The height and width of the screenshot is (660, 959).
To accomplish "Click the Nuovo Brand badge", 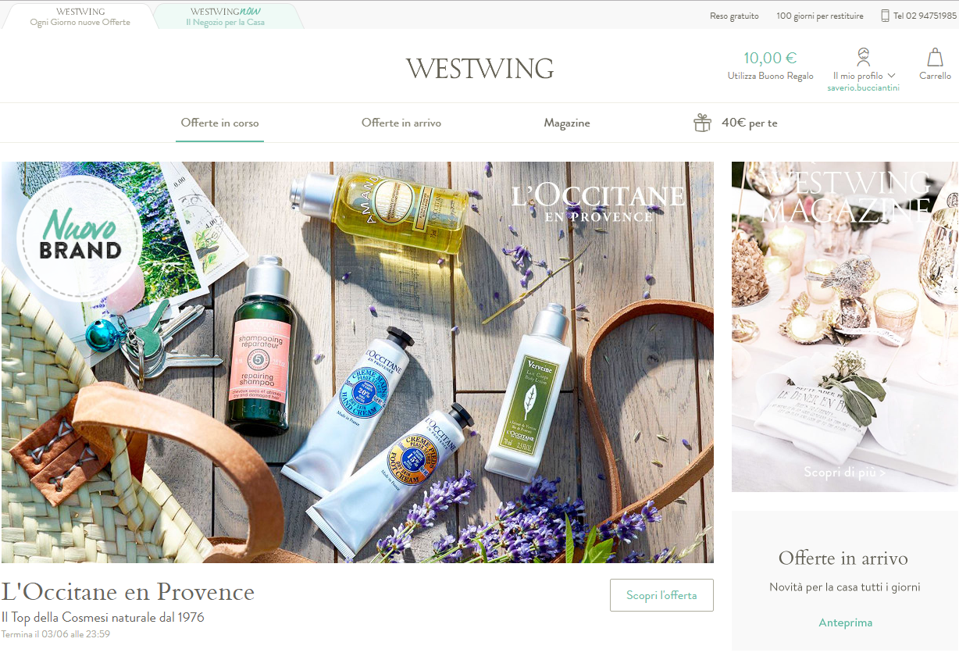I will click(x=80, y=238).
